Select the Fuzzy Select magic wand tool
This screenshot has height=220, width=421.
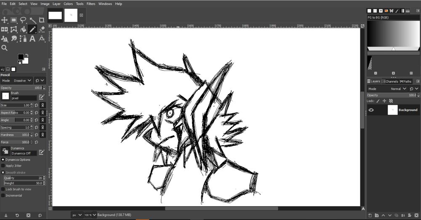(32, 20)
